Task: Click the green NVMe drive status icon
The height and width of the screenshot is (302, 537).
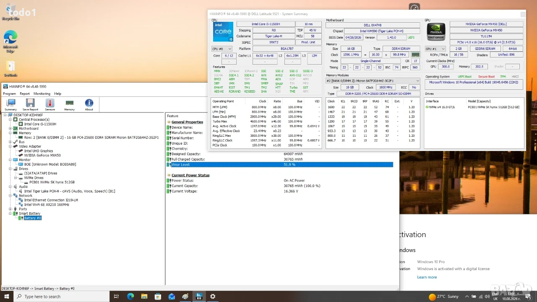Action: pyautogui.click(x=427, y=107)
